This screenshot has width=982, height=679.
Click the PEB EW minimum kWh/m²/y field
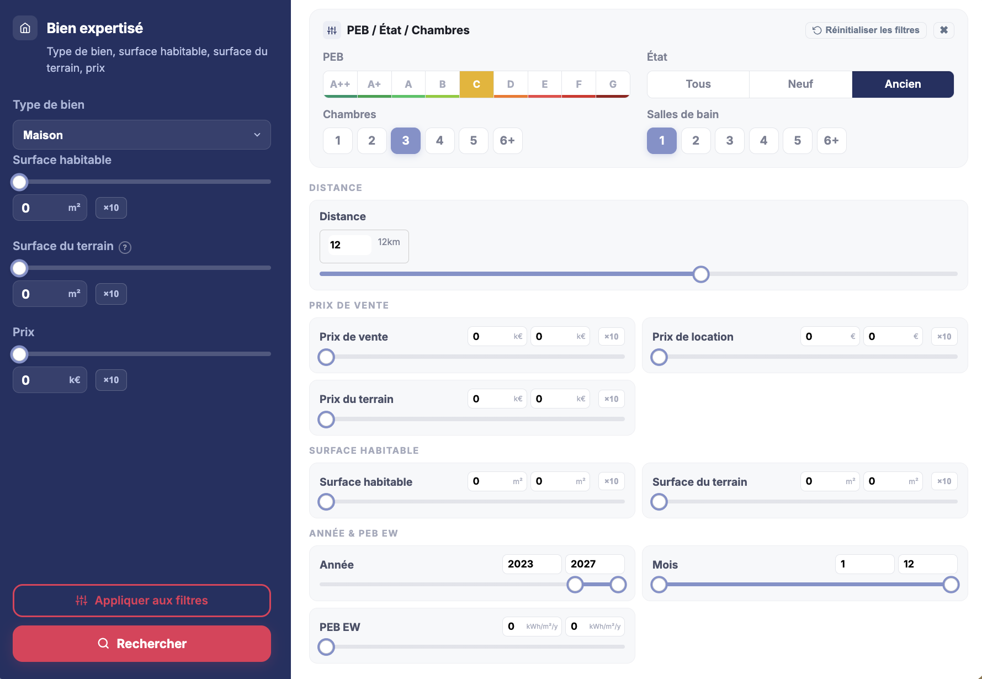pos(532,626)
